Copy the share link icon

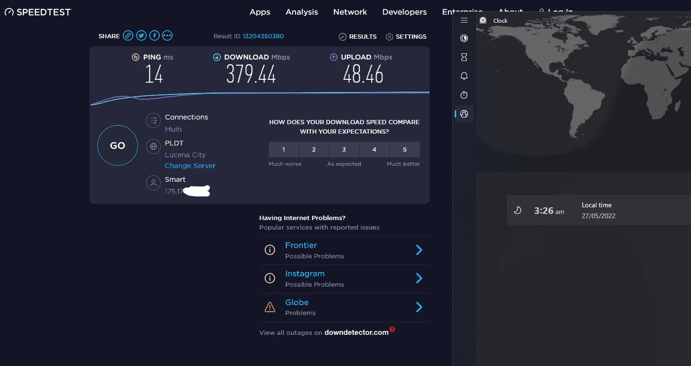click(128, 35)
